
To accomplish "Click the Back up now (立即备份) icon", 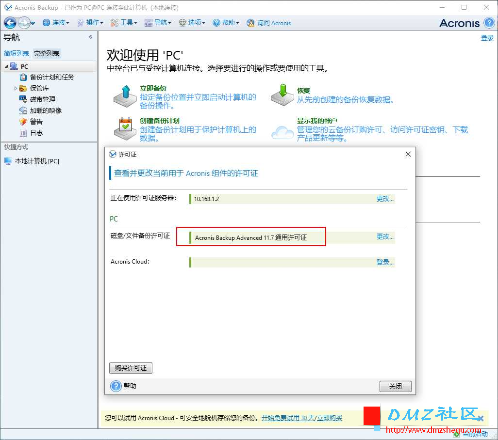I will 125,96.
